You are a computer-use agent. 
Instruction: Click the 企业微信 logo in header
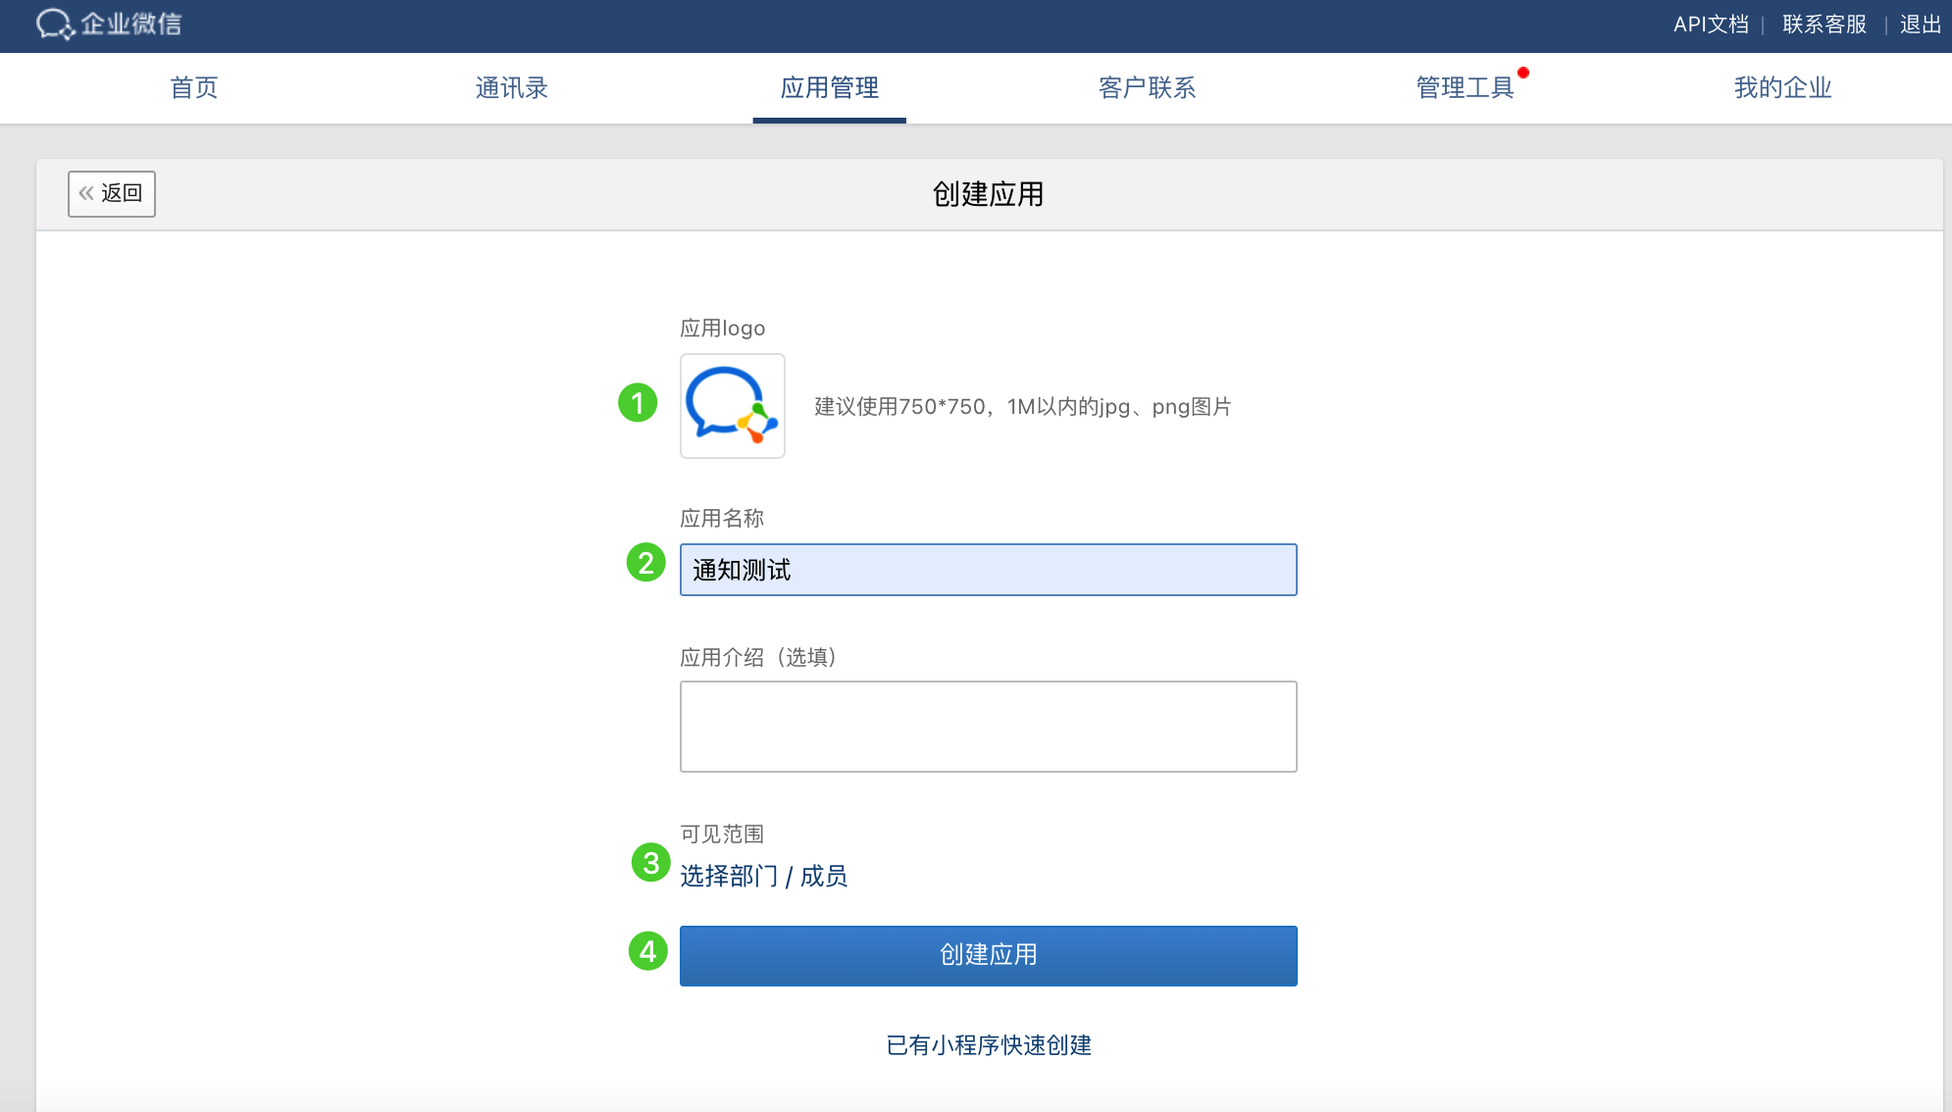tap(109, 25)
